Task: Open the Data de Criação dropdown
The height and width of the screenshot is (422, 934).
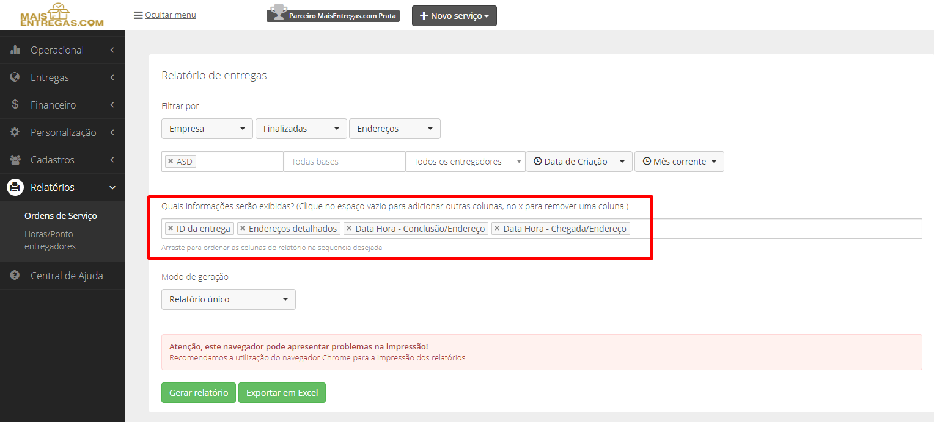Action: point(579,162)
